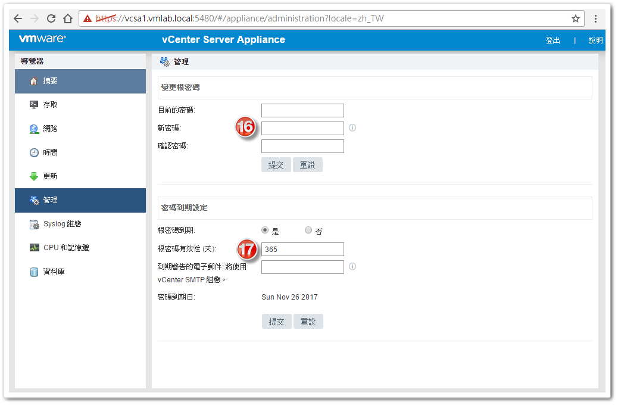This screenshot has width=618, height=405.
Task: Click 重設 under password expiry settings
Action: coord(308,321)
